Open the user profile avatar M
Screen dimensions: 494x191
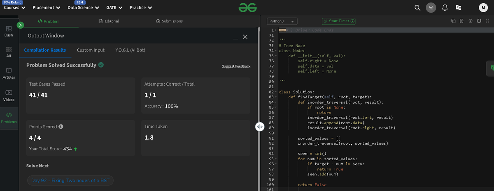[x=483, y=8]
